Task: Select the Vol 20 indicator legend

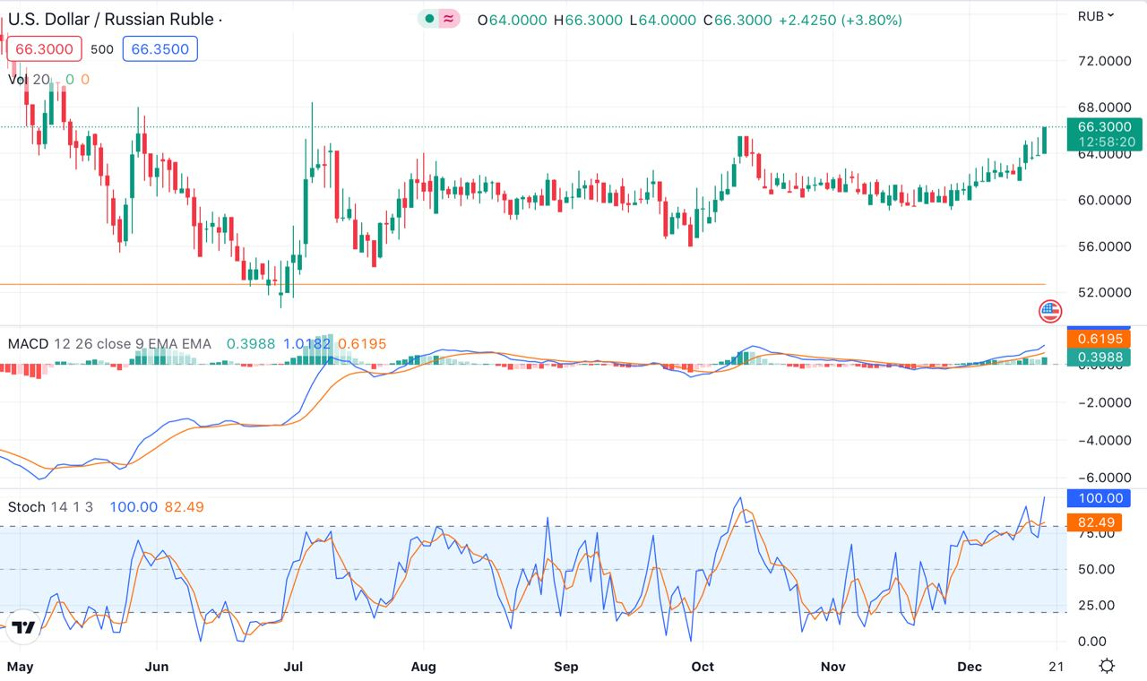Action: [29, 80]
